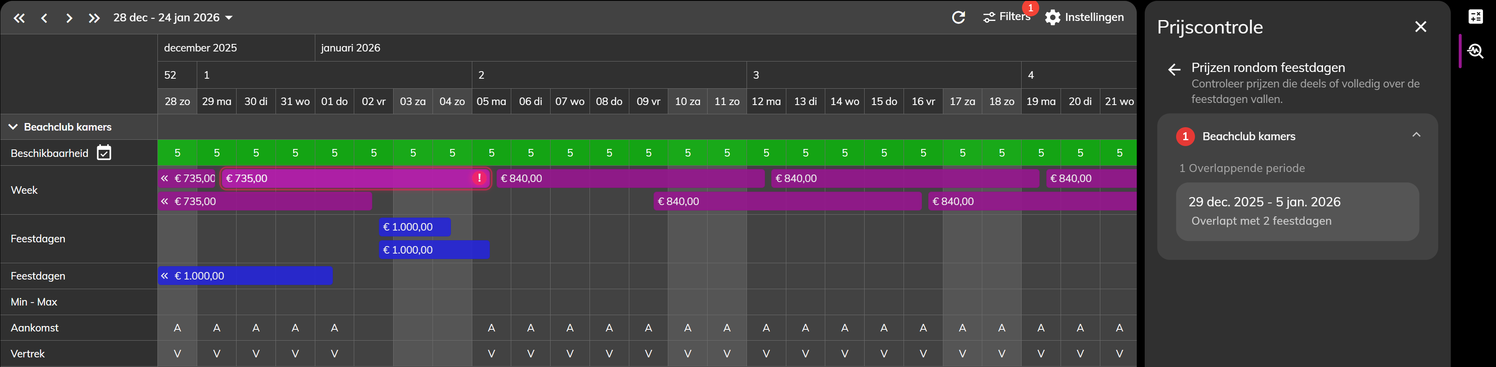1496x367 pixels.
Task: Select the lower € 1.000,00 Feestdagen bar
Action: [x=435, y=250]
